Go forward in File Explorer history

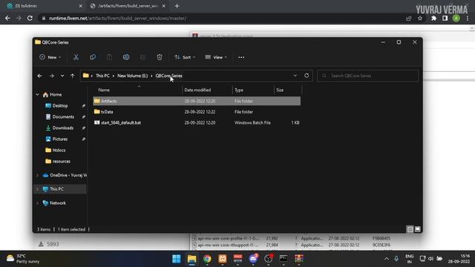51,76
